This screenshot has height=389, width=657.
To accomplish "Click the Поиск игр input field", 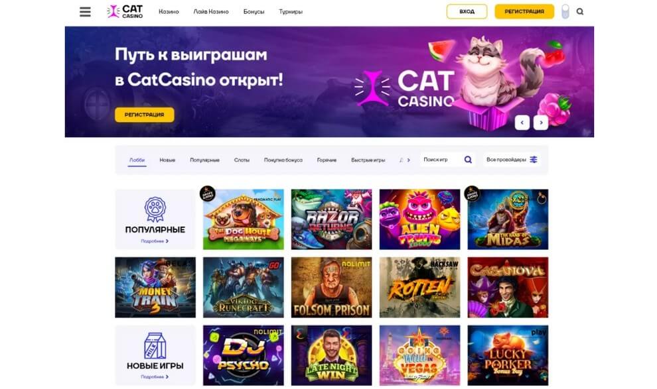I will click(442, 159).
